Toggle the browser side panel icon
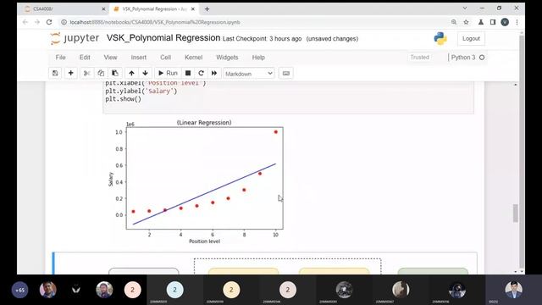The width and height of the screenshot is (542, 305). (493, 22)
